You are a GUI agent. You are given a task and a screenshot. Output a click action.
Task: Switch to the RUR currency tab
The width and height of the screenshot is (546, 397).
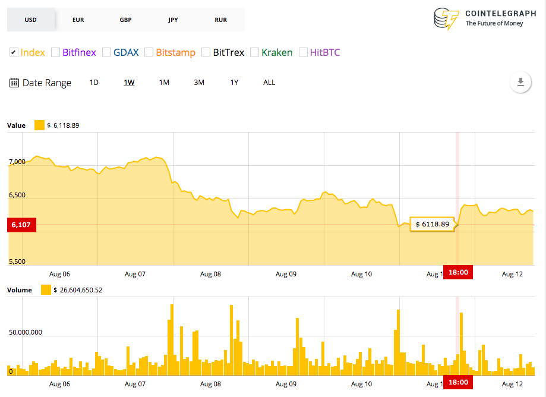point(220,20)
